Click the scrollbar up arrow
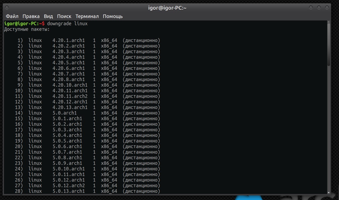This screenshot has height=200, width=339. [x=329, y=22]
